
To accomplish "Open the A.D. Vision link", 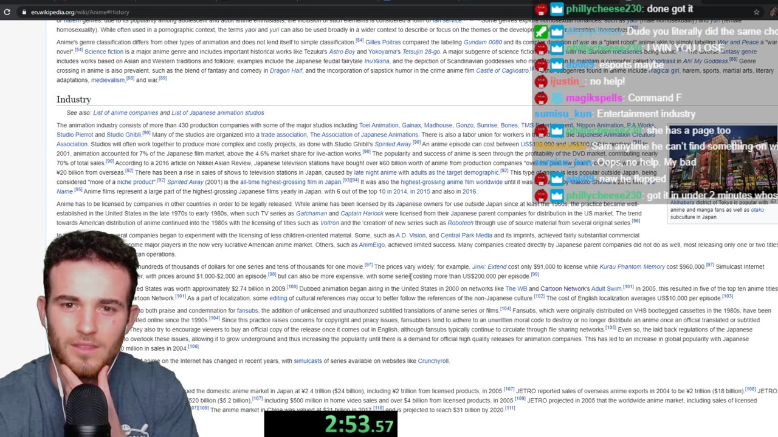I will coord(410,235).
